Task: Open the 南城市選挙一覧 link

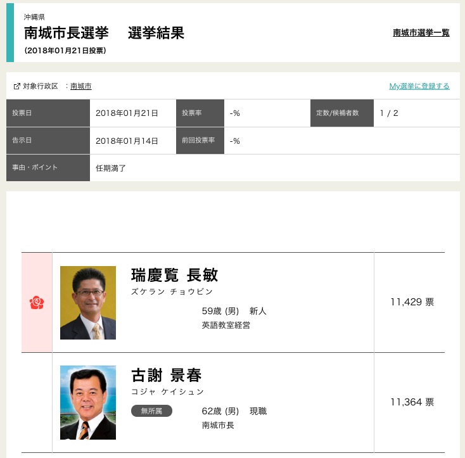Action: tap(421, 33)
